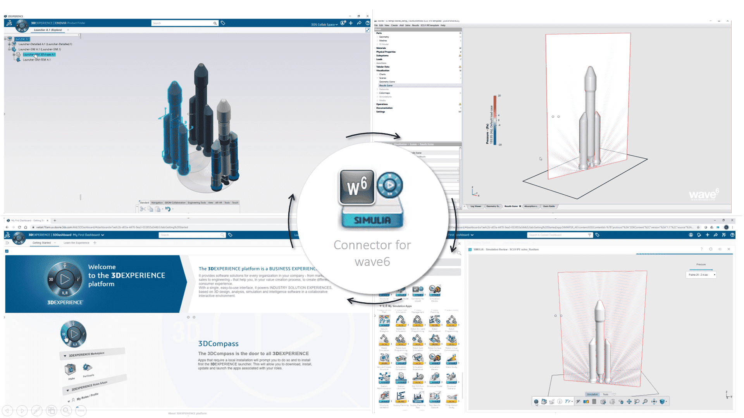
Task: Open the Time-Motion Study app icon
Action: (451, 397)
